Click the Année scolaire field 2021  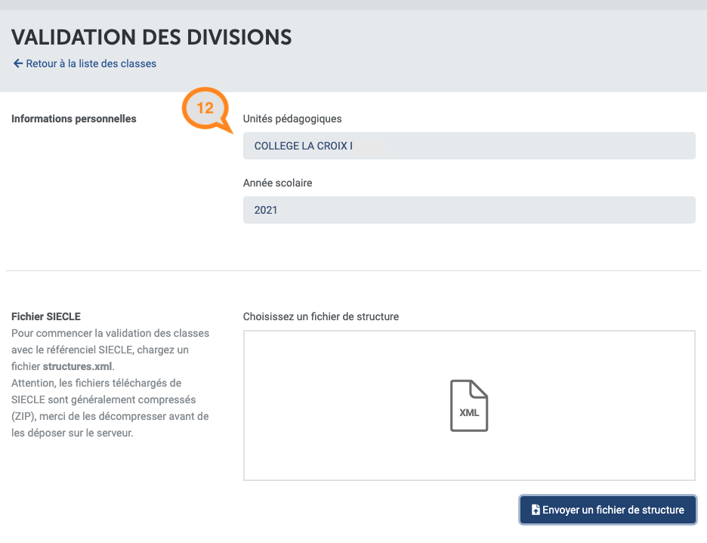(x=469, y=210)
